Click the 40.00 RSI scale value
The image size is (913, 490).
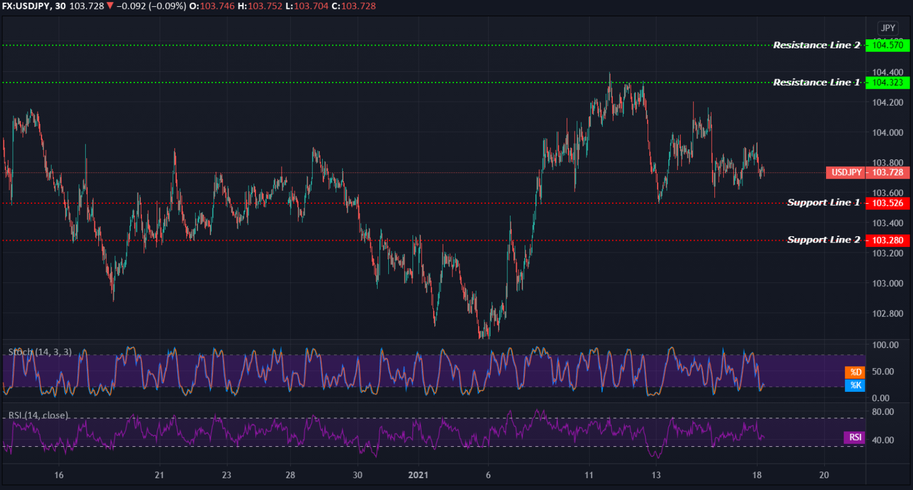point(883,440)
